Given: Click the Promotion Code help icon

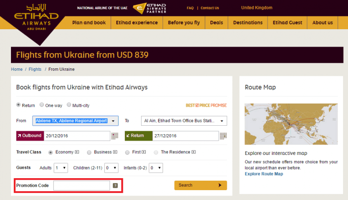Looking at the screenshot, I should tap(115, 186).
